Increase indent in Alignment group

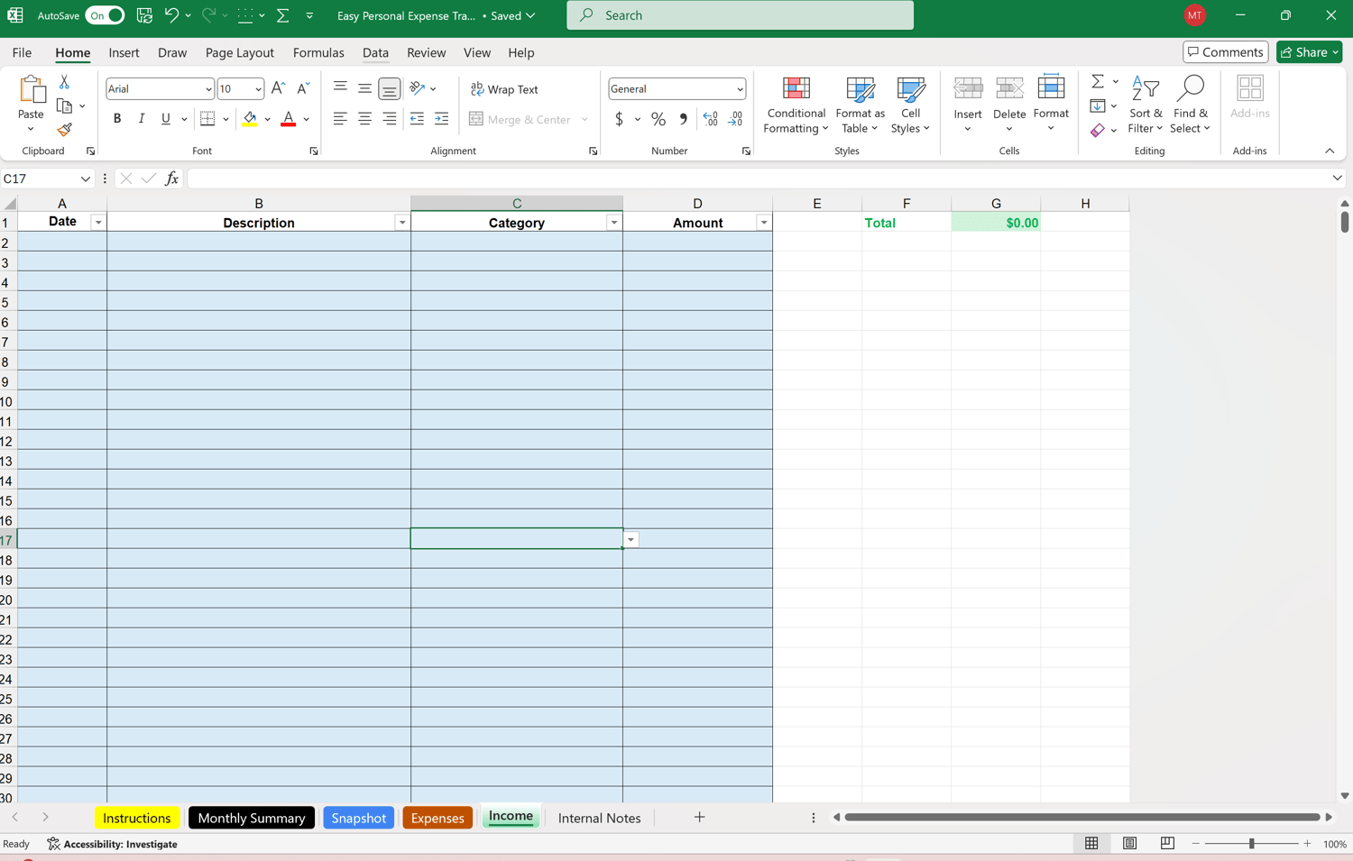click(441, 119)
